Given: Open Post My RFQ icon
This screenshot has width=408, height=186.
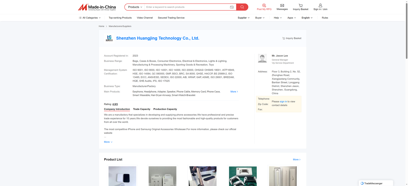Looking at the screenshot, I should [x=264, y=5].
